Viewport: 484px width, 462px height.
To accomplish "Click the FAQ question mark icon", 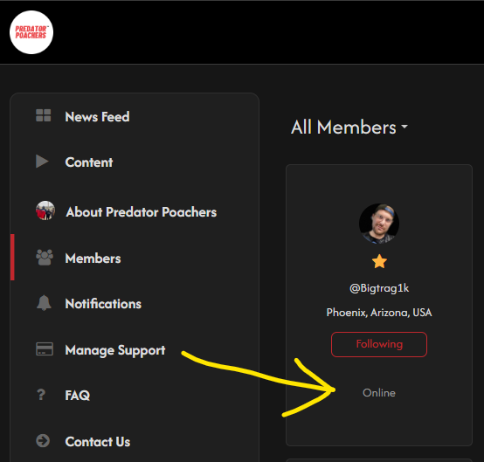I will tap(41, 395).
